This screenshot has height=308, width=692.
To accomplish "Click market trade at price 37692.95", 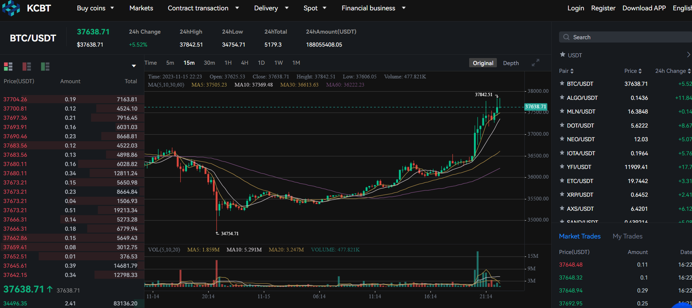I will [625, 303].
